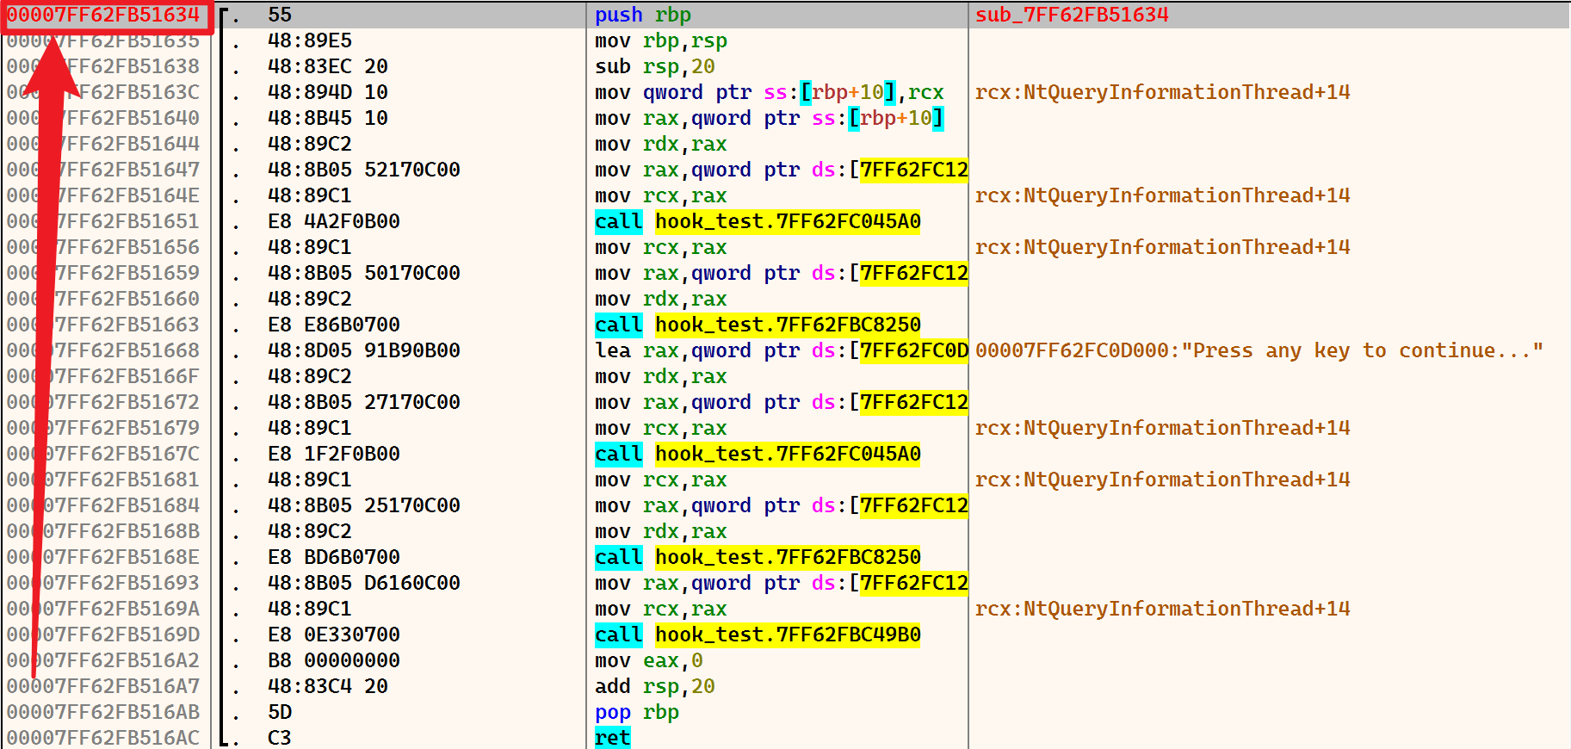Image resolution: width=1571 pixels, height=749 pixels.
Task: Click the 'push rbp' instruction
Action: (643, 15)
